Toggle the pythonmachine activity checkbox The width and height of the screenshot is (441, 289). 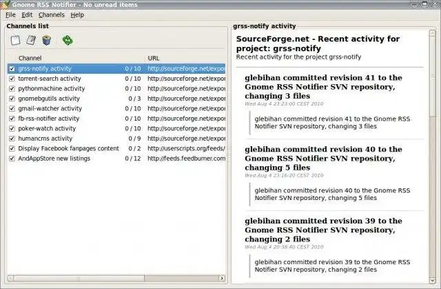[x=12, y=89]
